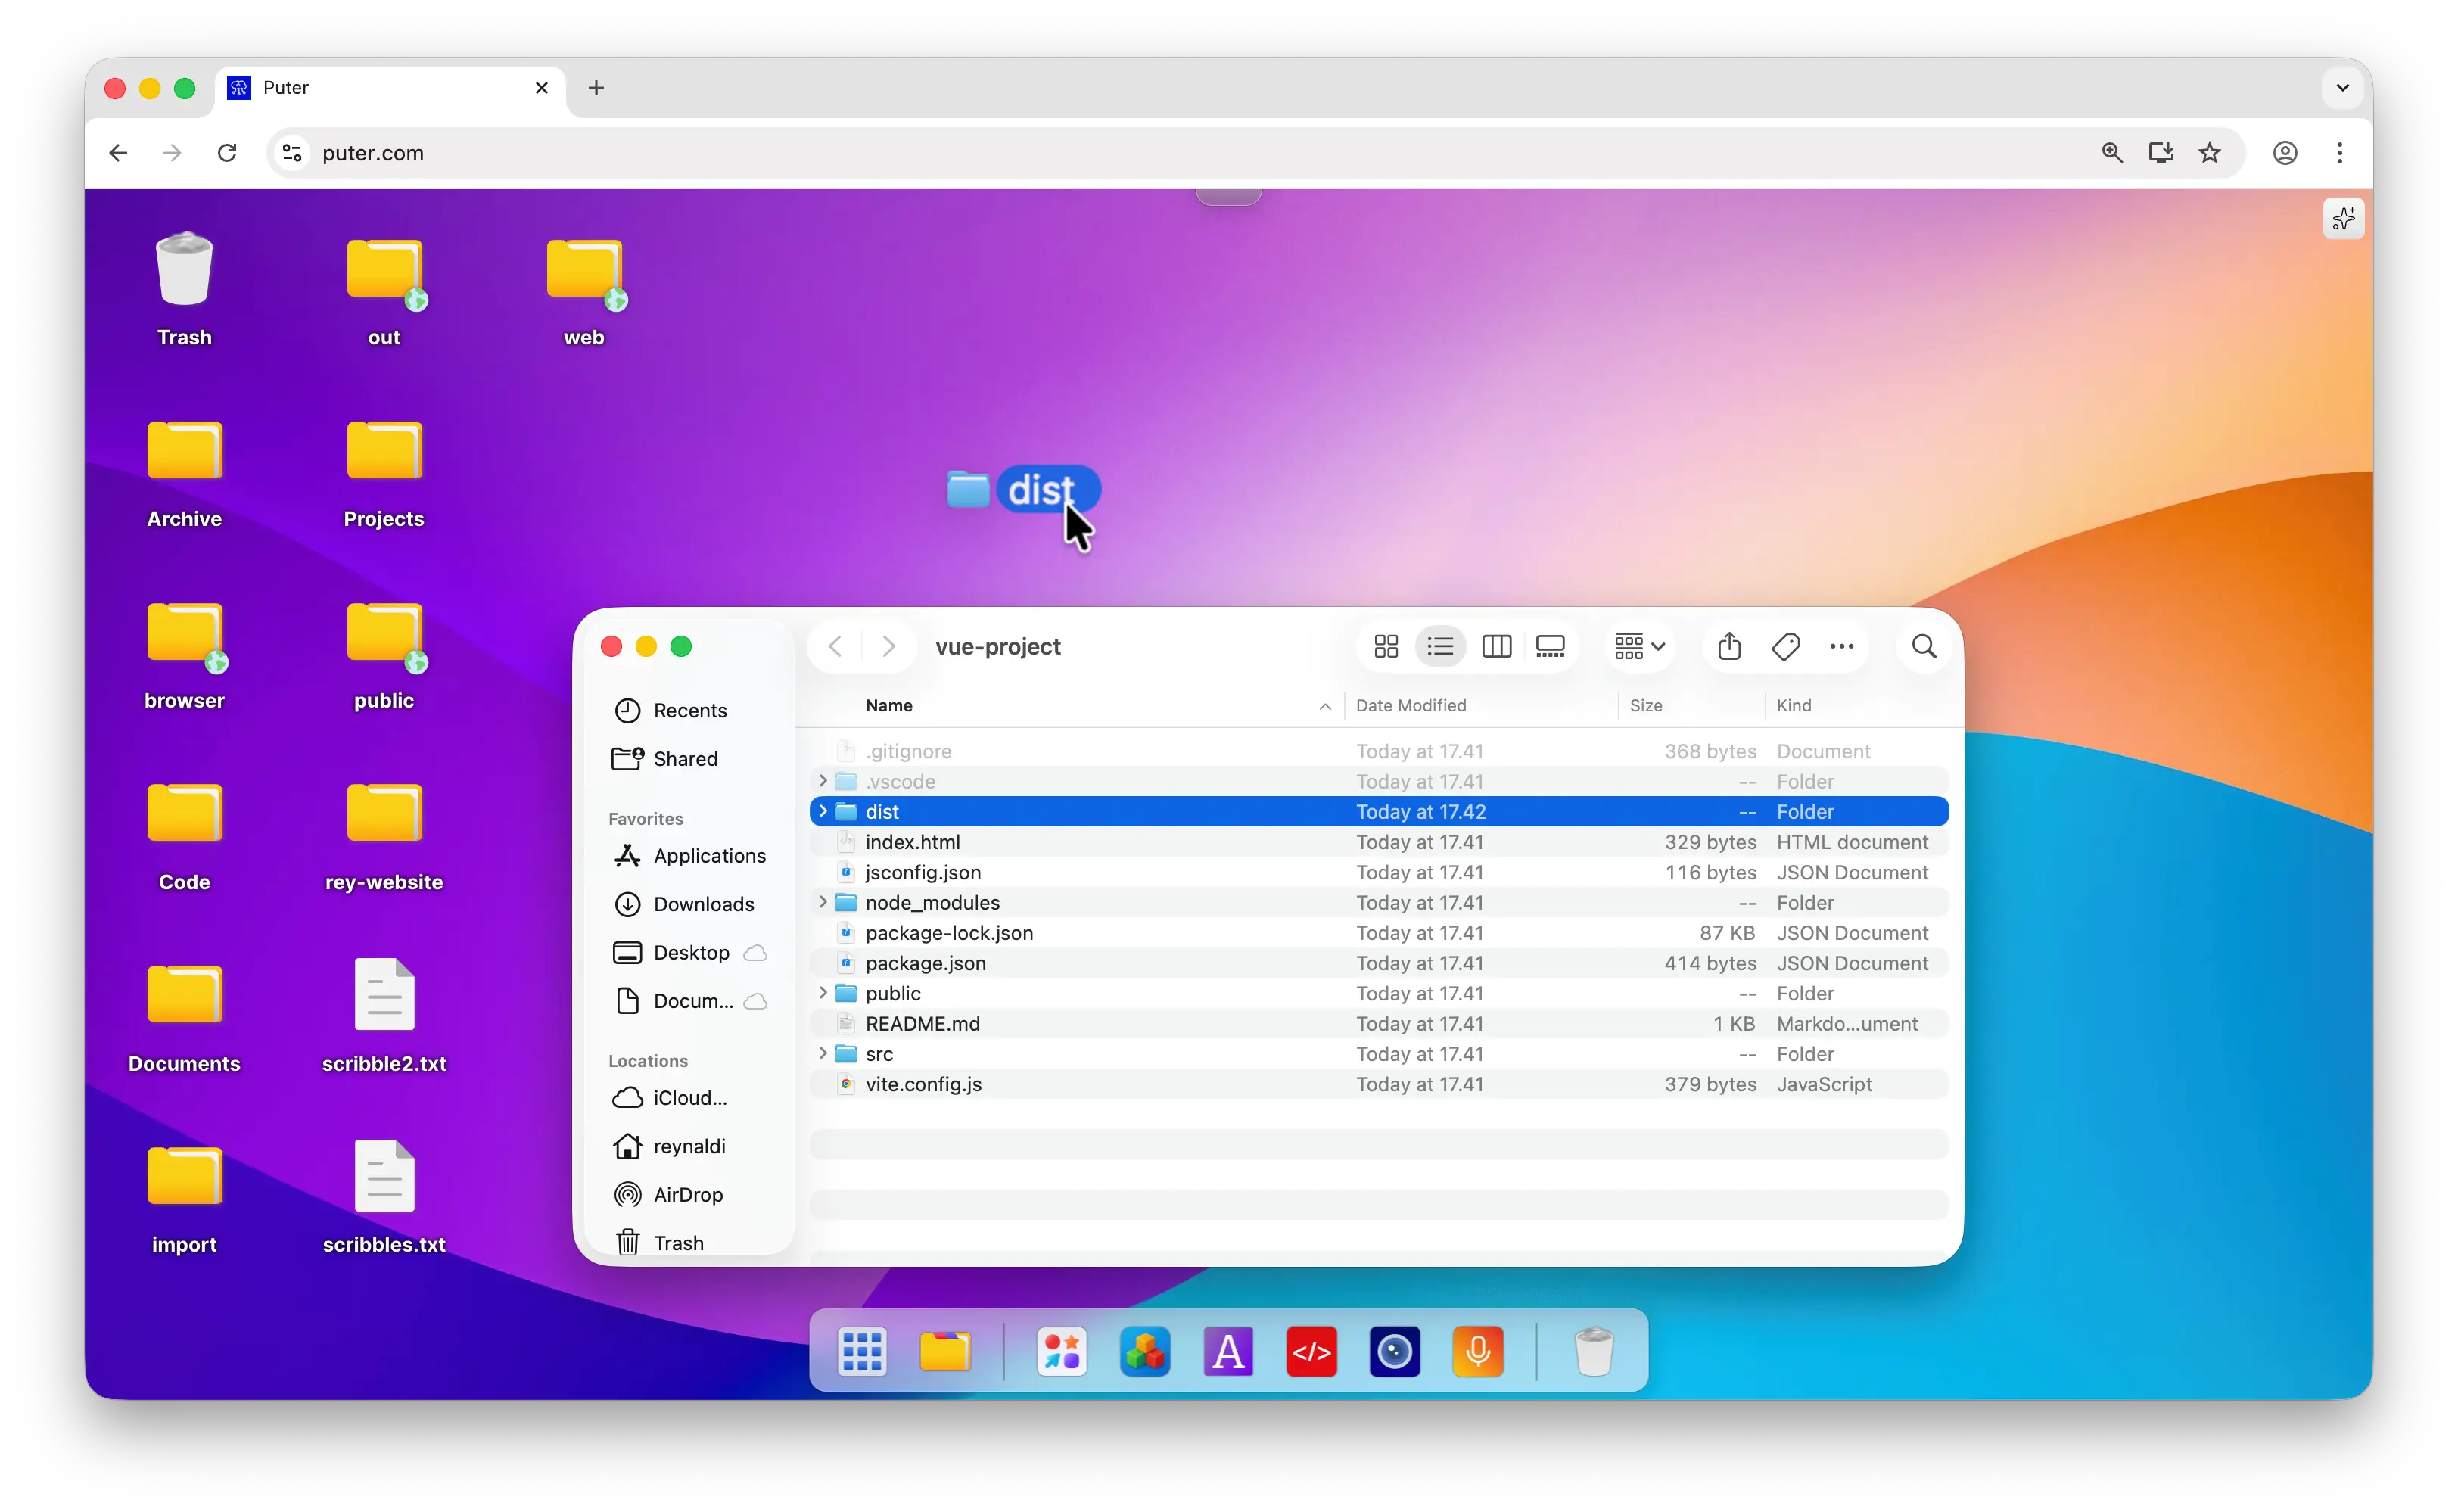Viewport: 2458px width, 1512px height.
Task: Open the more options (...) menu
Action: point(1842,647)
